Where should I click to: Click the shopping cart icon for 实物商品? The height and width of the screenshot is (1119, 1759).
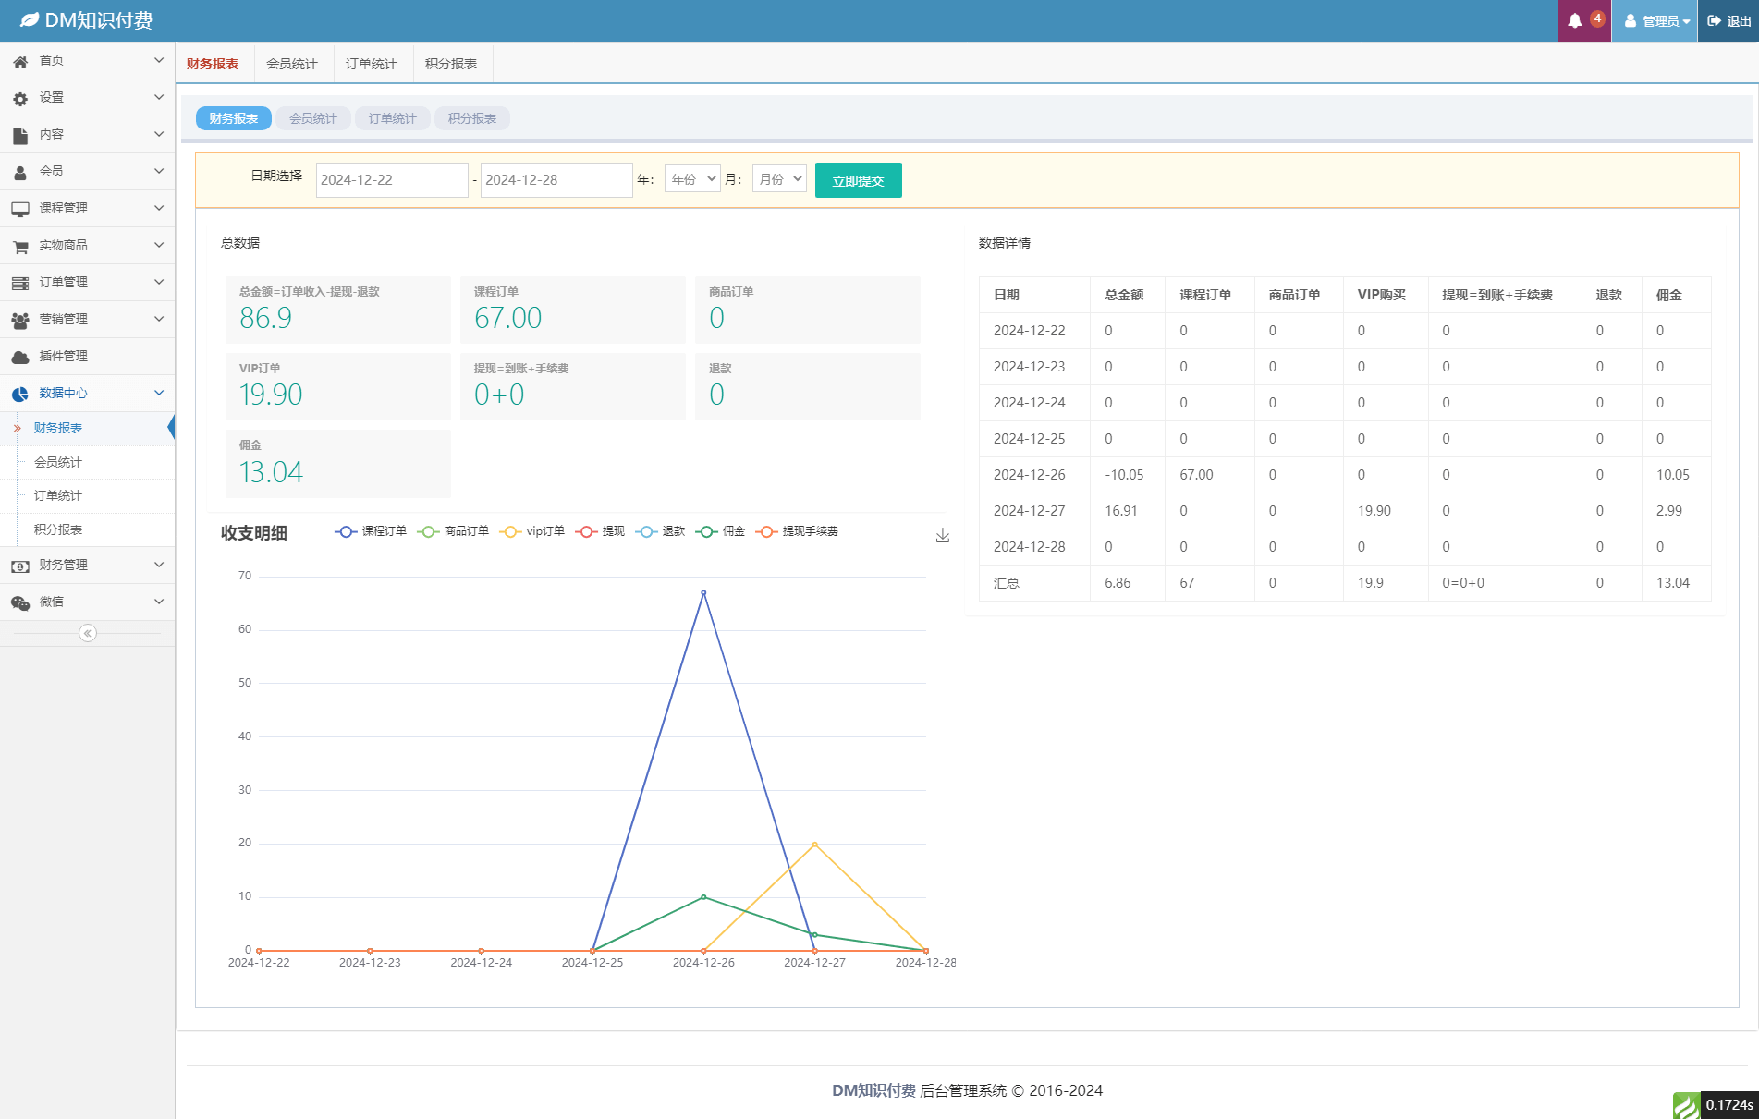pos(20,246)
